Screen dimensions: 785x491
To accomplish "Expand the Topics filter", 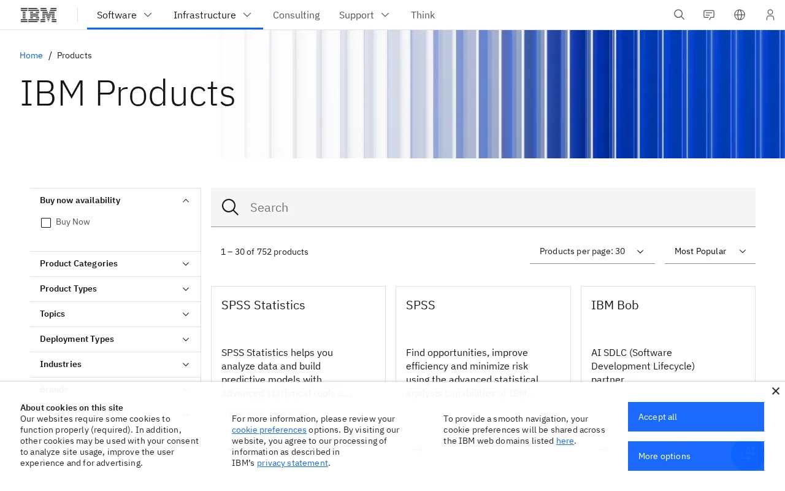I will [x=115, y=314].
